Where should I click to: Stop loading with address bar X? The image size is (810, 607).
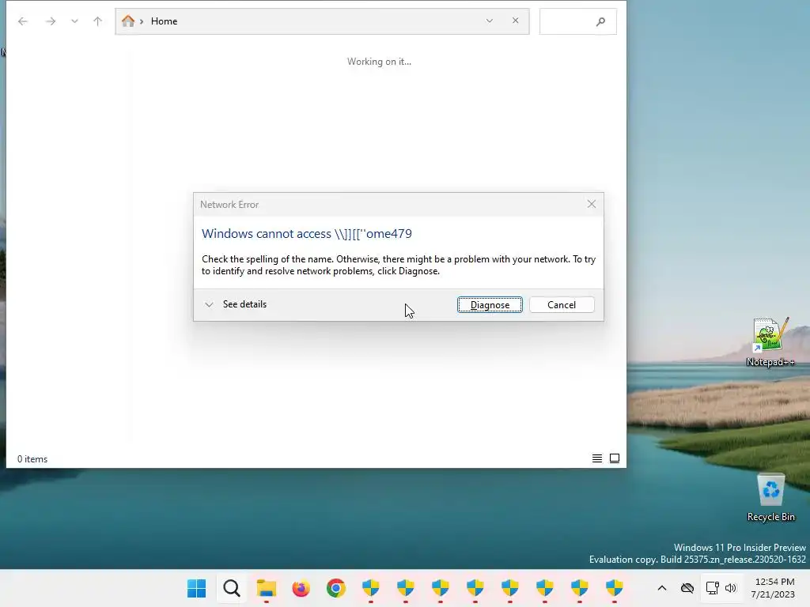[x=515, y=21]
